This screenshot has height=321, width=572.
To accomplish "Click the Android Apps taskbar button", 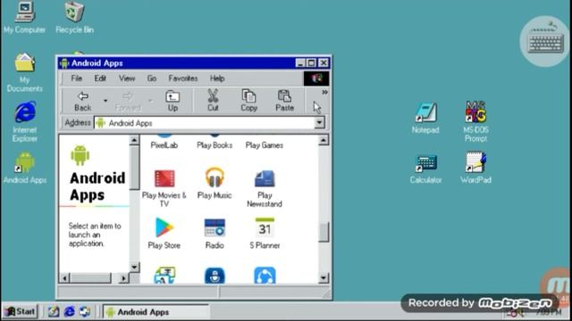I will tap(156, 312).
